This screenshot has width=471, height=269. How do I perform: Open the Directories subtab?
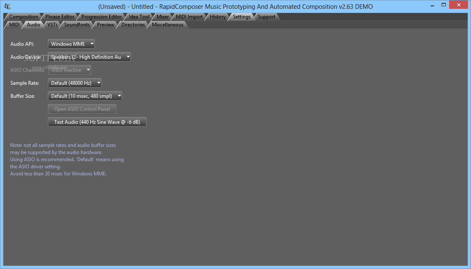[133, 25]
